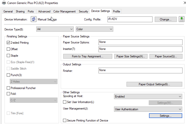Open the Color Management tab
The image size is (186, 124).
[x=64, y=11]
